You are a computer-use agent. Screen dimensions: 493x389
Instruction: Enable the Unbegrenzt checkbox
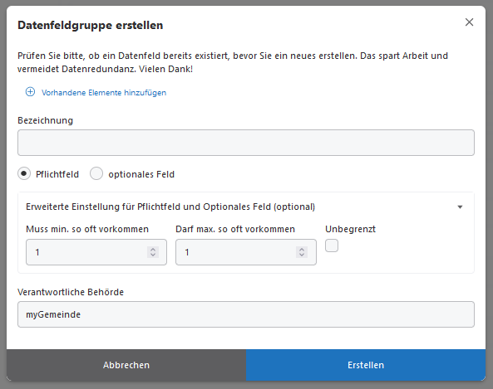click(332, 246)
